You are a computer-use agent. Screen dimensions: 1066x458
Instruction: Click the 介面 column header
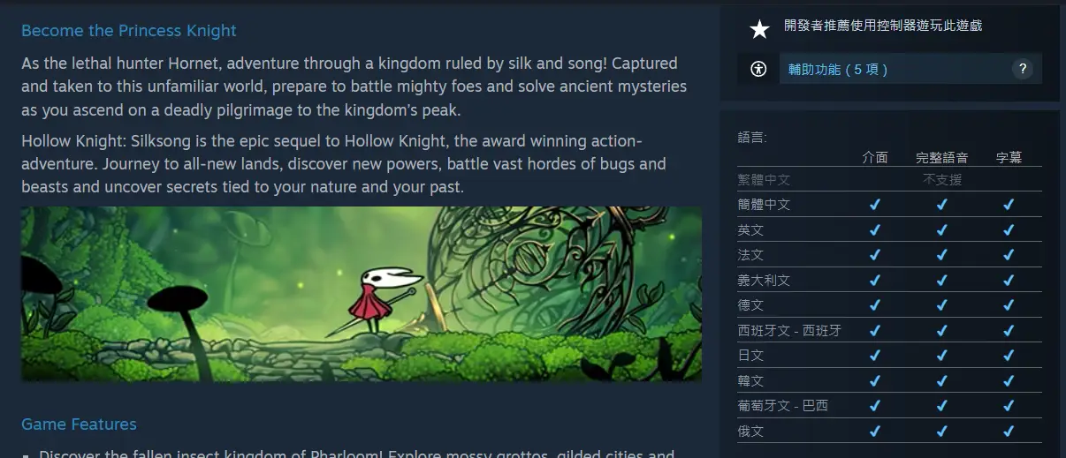875,157
